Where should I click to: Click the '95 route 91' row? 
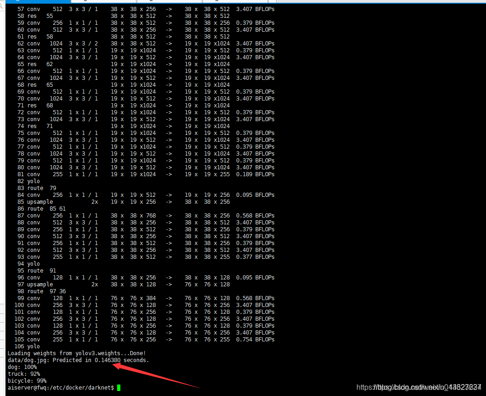(37, 271)
